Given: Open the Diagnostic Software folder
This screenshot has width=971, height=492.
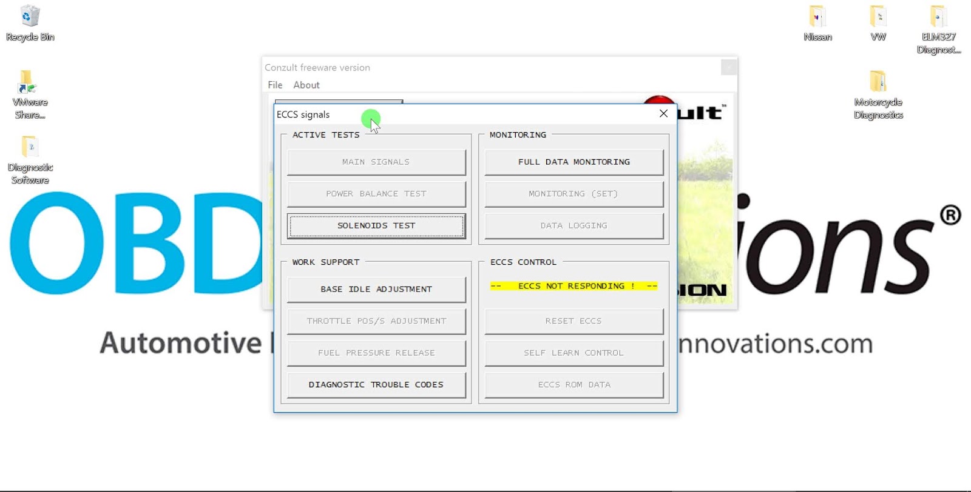Looking at the screenshot, I should pyautogui.click(x=30, y=160).
